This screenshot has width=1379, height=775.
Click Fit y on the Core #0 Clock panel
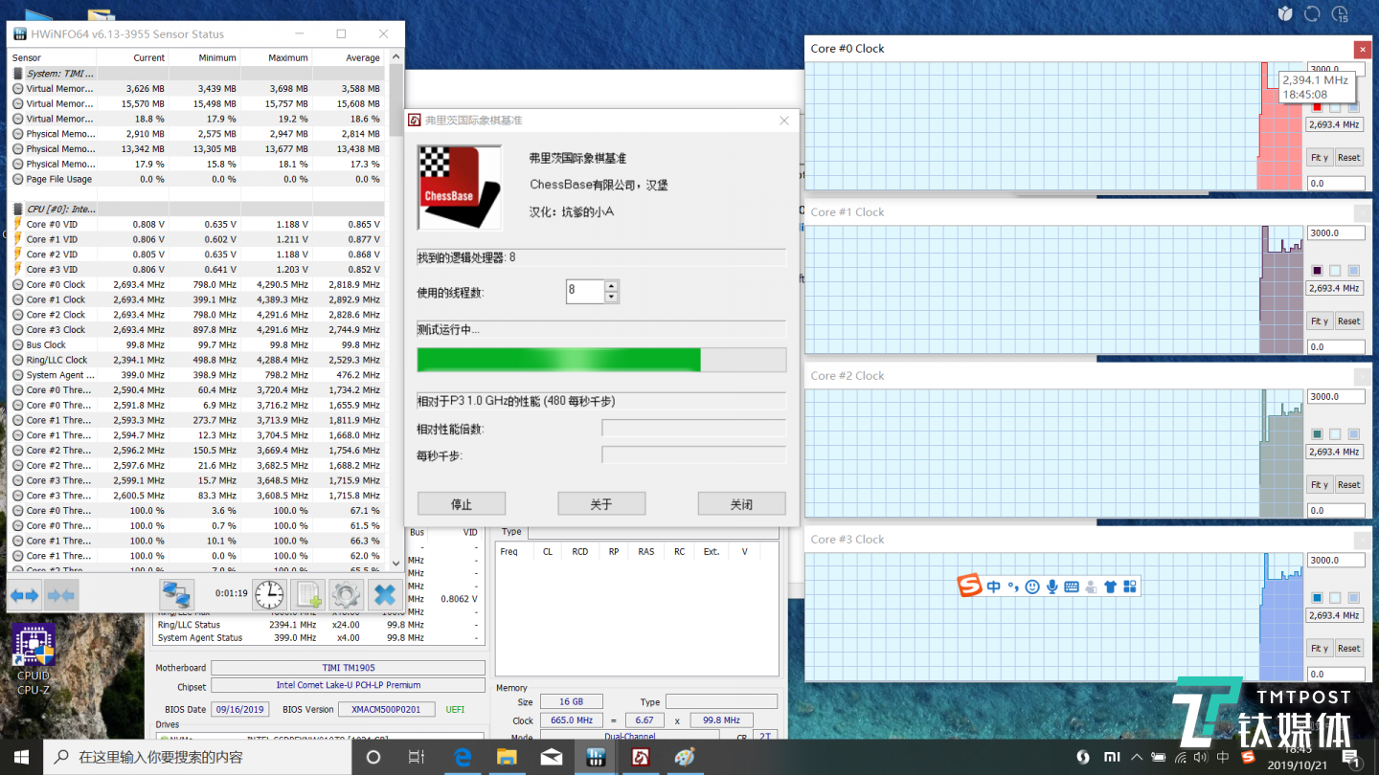1319,157
